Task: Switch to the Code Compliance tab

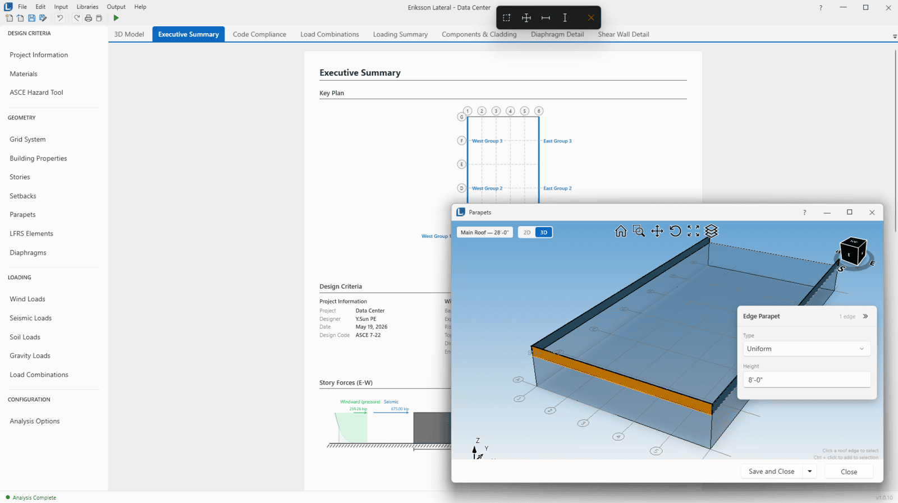Action: pos(259,34)
